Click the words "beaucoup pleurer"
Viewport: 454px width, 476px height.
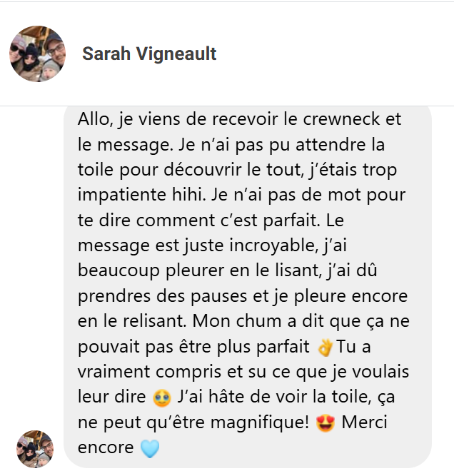(x=151, y=271)
